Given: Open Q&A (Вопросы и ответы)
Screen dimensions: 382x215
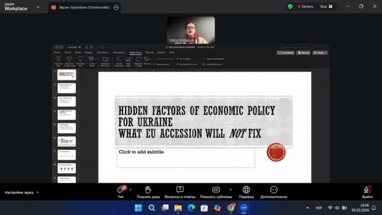Looking at the screenshot, I should click(x=180, y=190).
